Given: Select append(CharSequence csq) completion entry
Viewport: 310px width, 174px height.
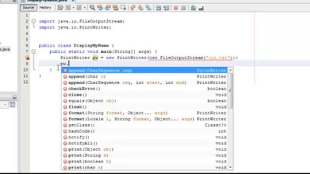Looking at the screenshot, I should coord(144,71).
